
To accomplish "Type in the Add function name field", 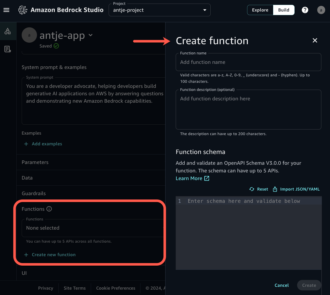I will pos(248,62).
